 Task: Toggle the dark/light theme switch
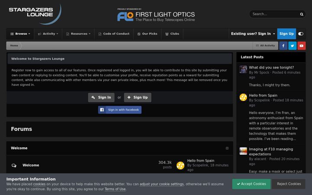(x=301, y=34)
